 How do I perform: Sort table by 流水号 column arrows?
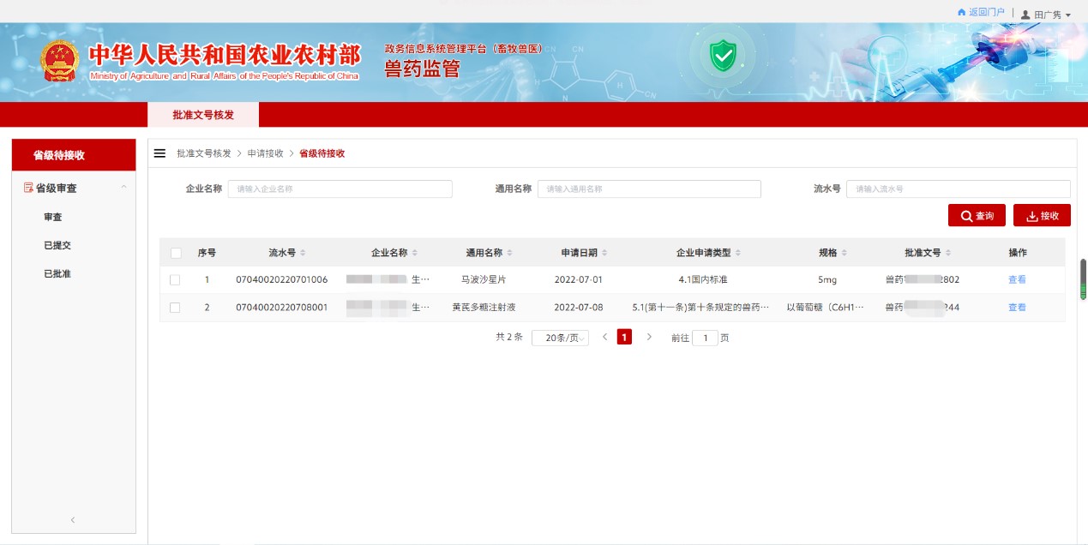click(303, 253)
